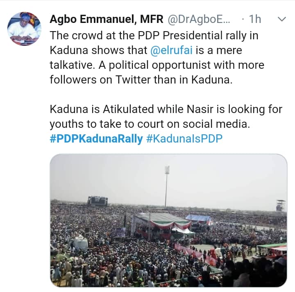Screen dimensions: 295x292
Task: Open the #PDPKadunaRally hashtag
Action: point(96,138)
